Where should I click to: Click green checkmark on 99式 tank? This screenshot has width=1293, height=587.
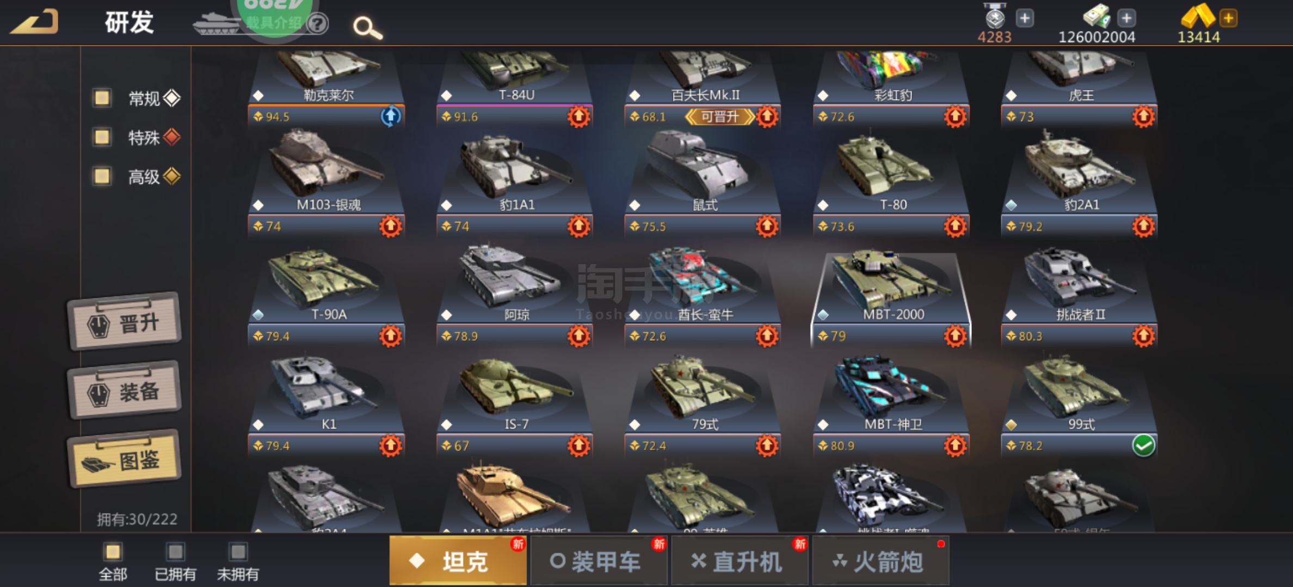pos(1143,446)
